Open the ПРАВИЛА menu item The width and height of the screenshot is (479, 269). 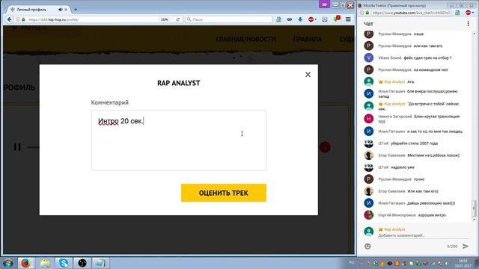308,40
